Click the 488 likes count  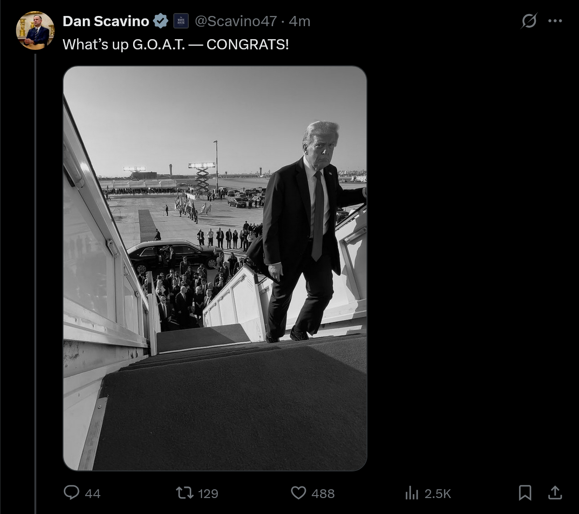(323, 494)
